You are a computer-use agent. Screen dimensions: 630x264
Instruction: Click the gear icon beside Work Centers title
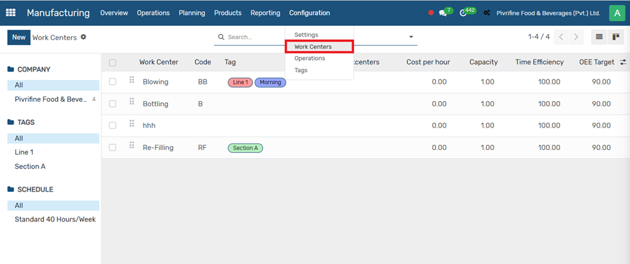pyautogui.click(x=83, y=37)
